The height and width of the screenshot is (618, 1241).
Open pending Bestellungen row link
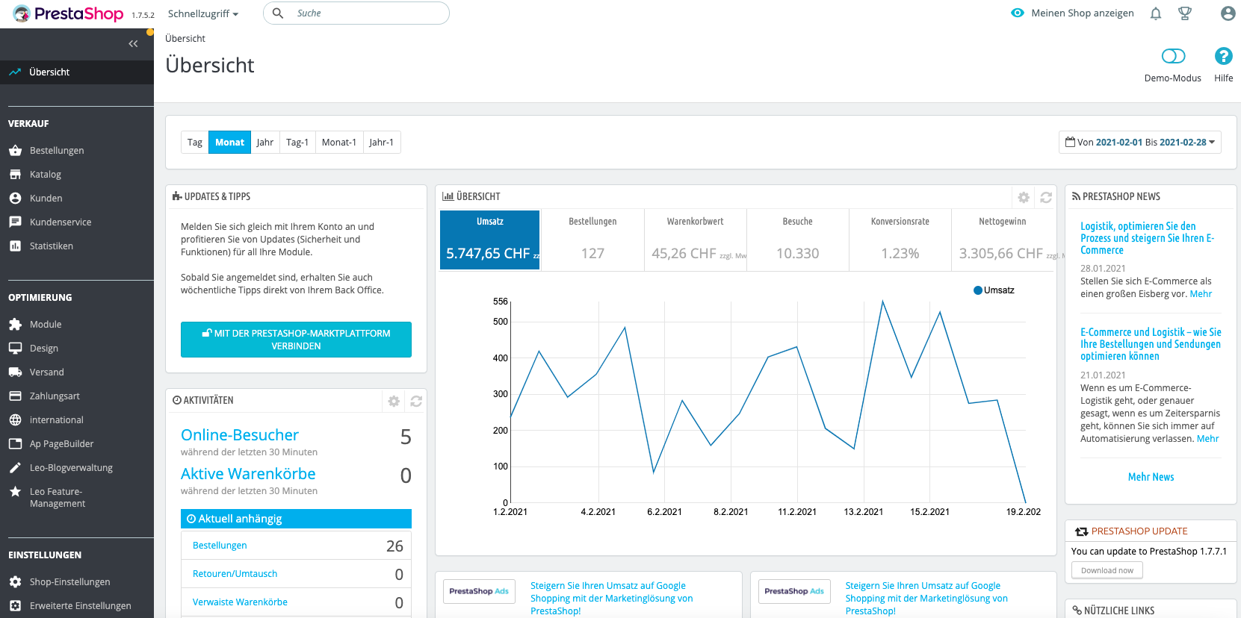(220, 546)
